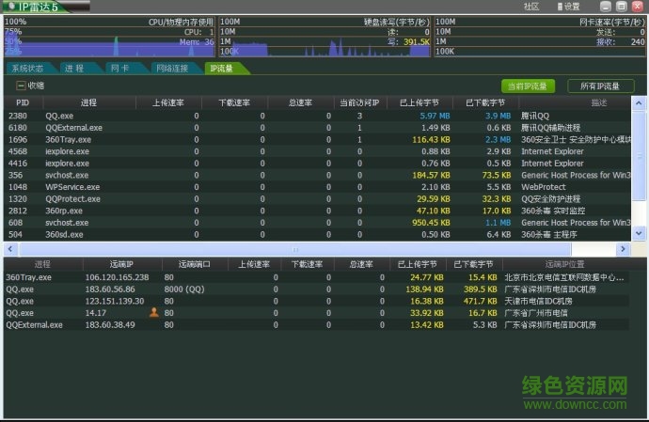Click the right arrow of horizontal scrollbar
Viewport: 649px width, 422px height.
tap(623, 249)
